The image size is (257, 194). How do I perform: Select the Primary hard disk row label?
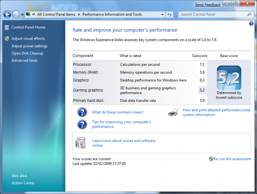click(89, 101)
